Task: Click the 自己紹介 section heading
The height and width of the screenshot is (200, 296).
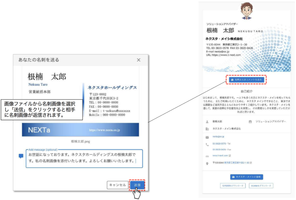Action: point(246,91)
